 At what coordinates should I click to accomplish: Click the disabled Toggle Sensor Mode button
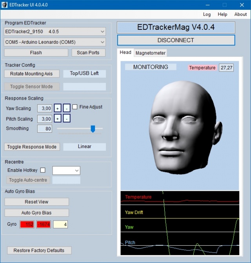pyautogui.click(x=32, y=86)
